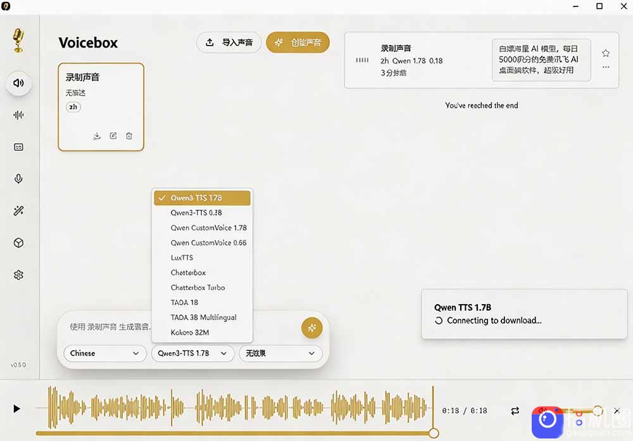Viewport: 633px width, 441px height.
Task: Open the magic wand effects sidebar icon
Action: click(x=18, y=210)
